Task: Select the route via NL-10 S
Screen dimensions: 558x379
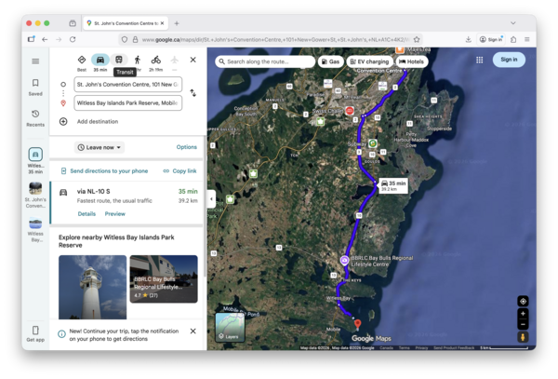Action: 126,203
